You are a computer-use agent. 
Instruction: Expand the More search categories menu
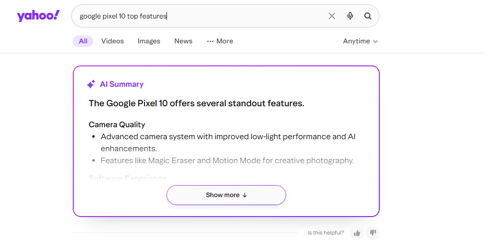(220, 41)
